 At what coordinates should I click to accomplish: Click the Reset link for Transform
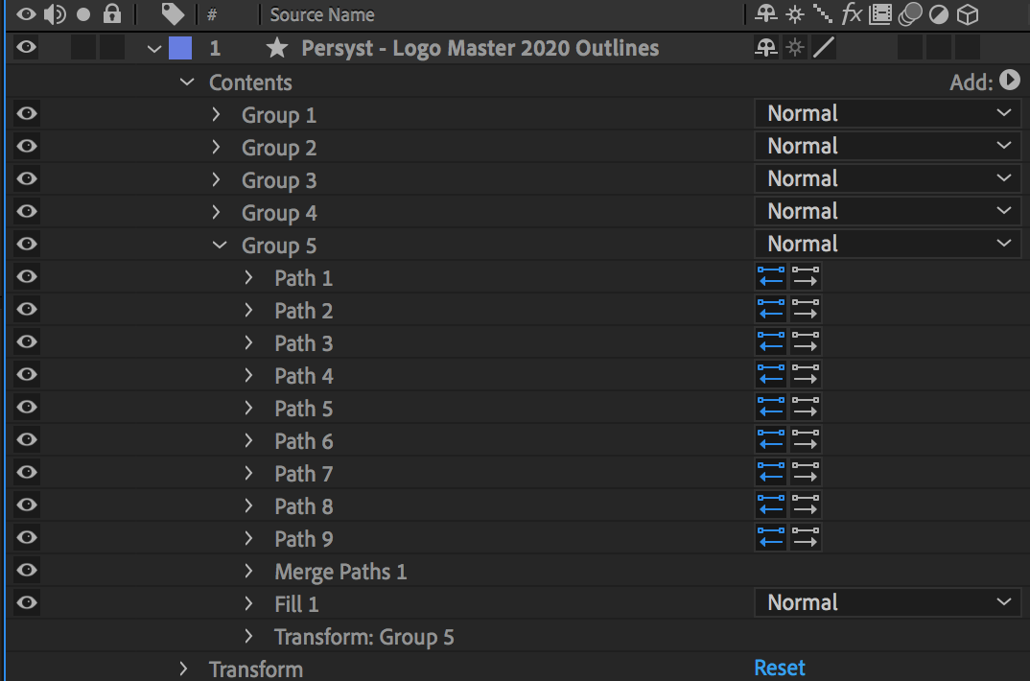tap(779, 667)
